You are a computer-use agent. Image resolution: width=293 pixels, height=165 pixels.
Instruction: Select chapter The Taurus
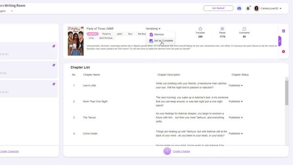click(89, 118)
